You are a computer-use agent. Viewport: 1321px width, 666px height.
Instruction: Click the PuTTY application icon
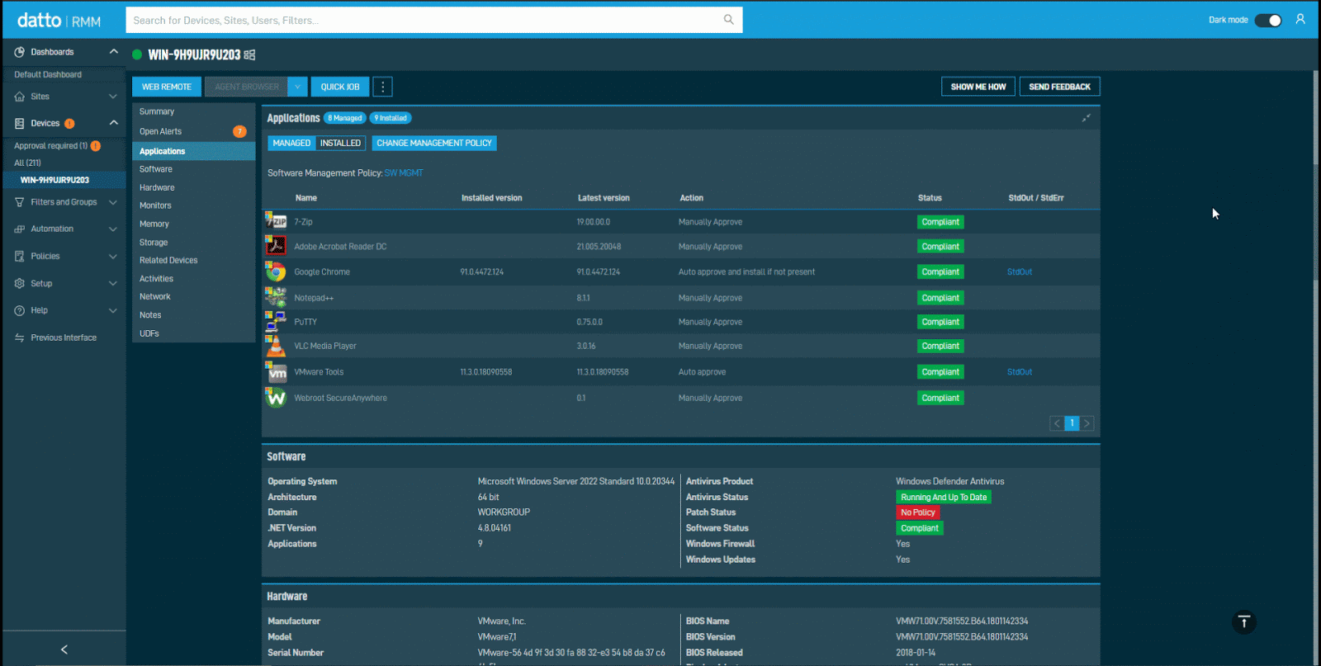[x=276, y=322]
